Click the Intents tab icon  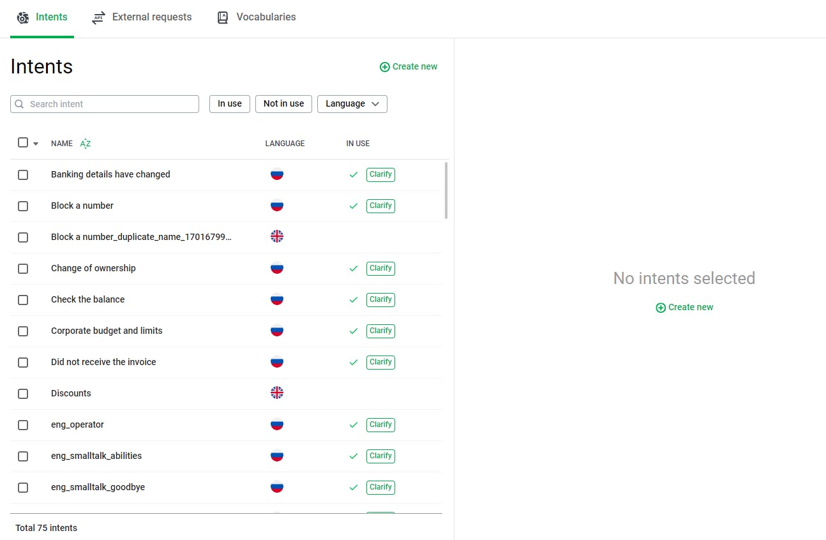(23, 18)
